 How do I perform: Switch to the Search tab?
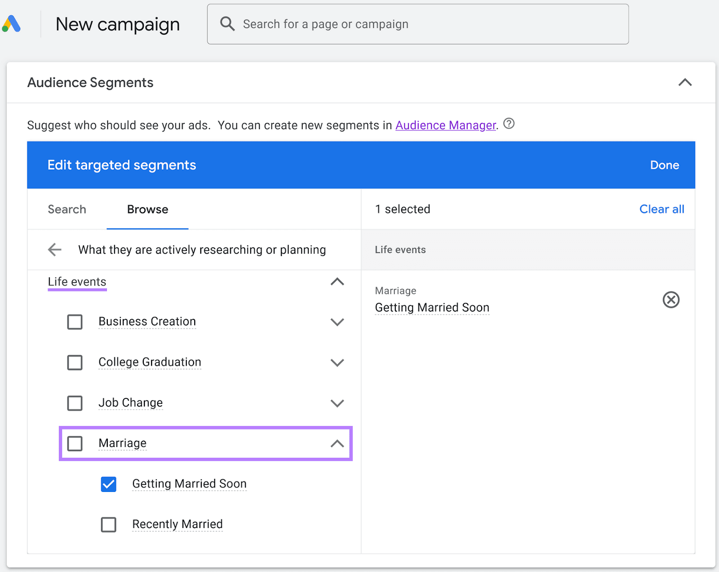[x=67, y=209]
